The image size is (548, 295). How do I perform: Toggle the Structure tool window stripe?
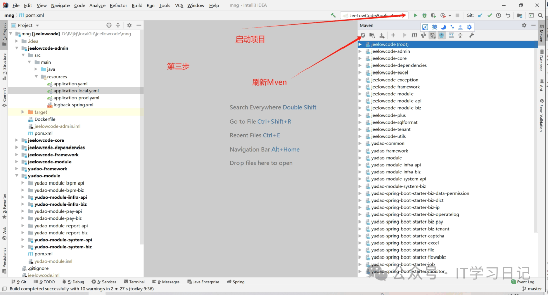click(x=4, y=66)
